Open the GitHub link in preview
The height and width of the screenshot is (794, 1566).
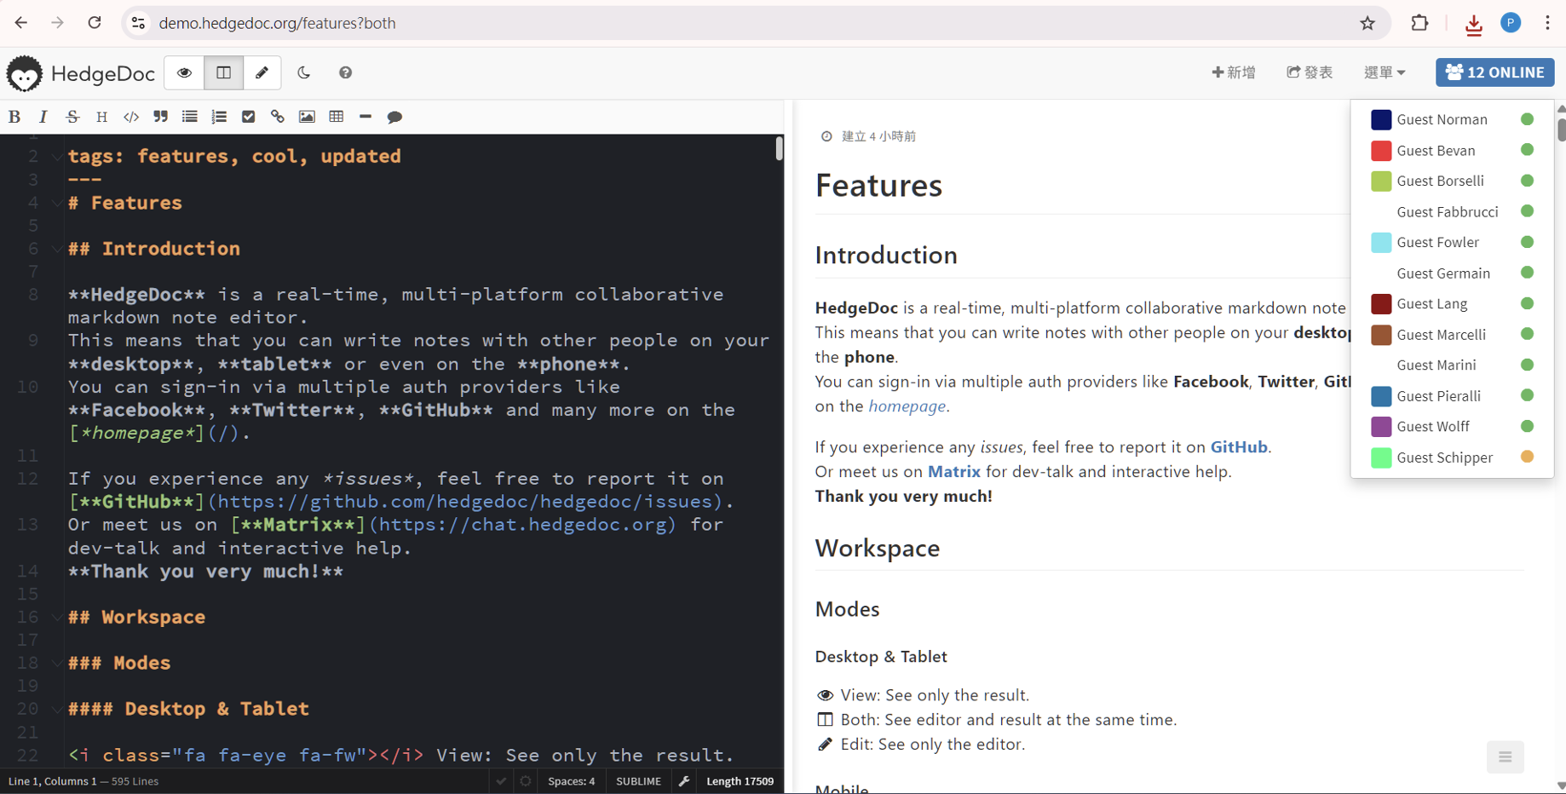(x=1238, y=447)
